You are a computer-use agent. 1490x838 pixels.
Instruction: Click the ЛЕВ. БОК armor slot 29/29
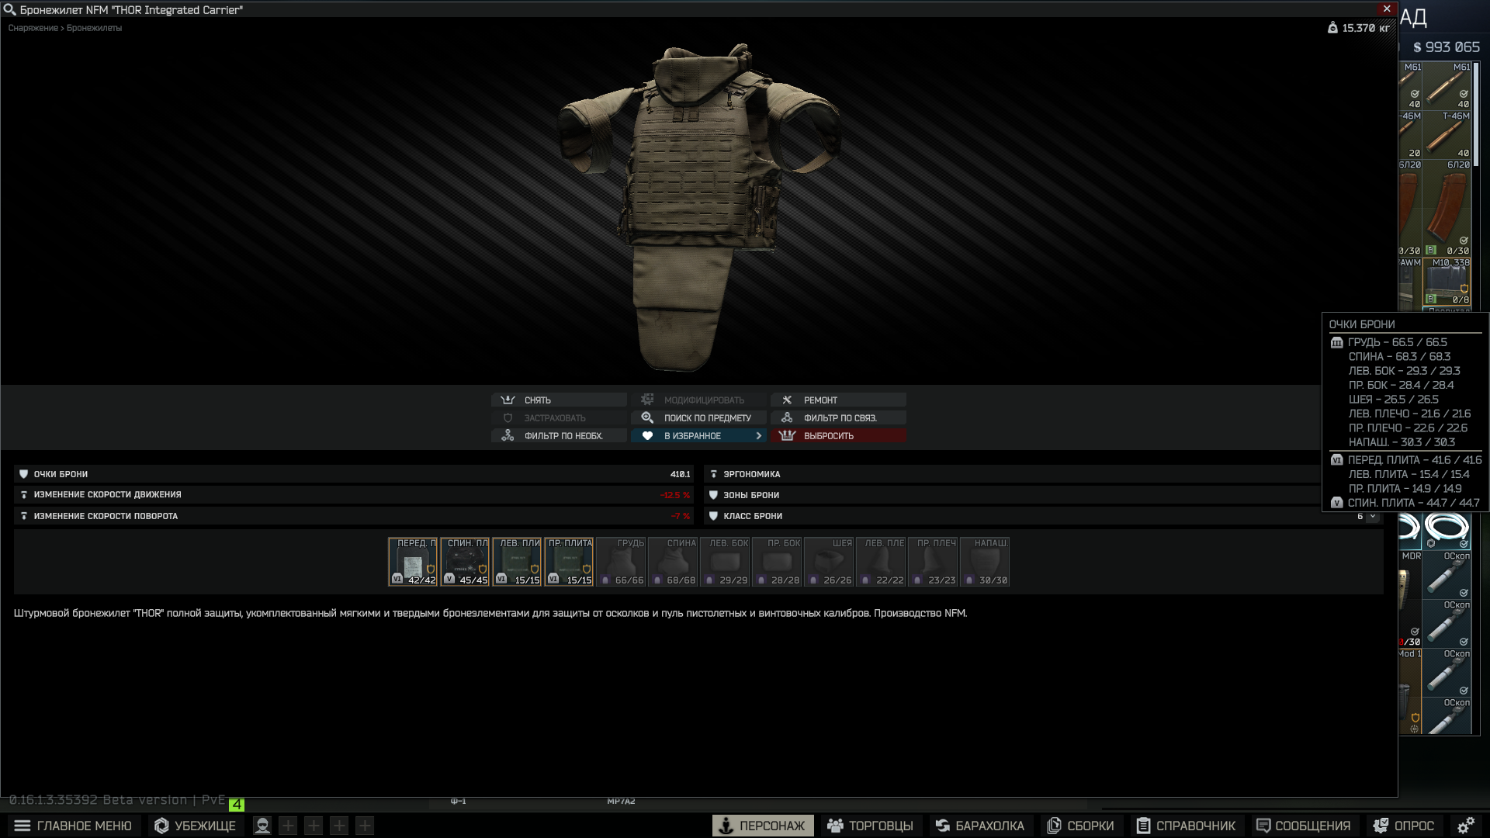click(x=725, y=562)
